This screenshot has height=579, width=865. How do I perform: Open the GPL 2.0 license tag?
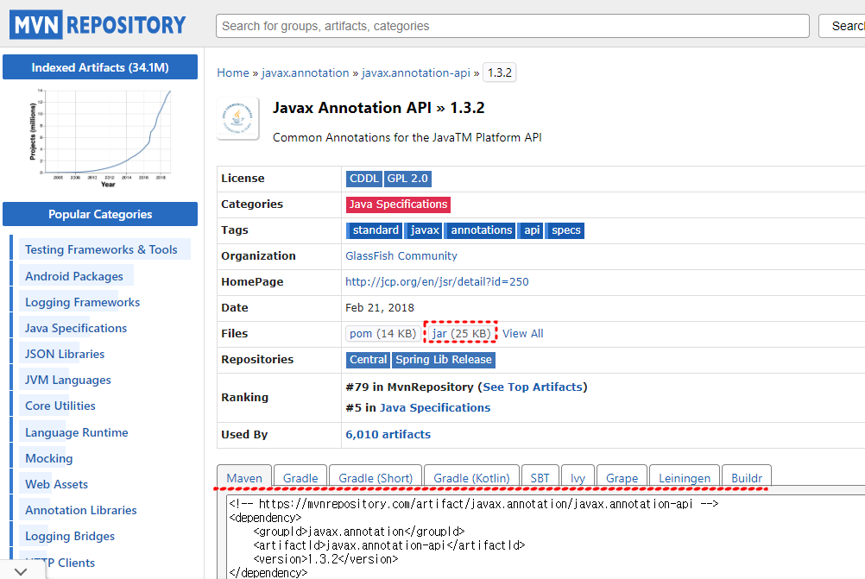tap(407, 179)
